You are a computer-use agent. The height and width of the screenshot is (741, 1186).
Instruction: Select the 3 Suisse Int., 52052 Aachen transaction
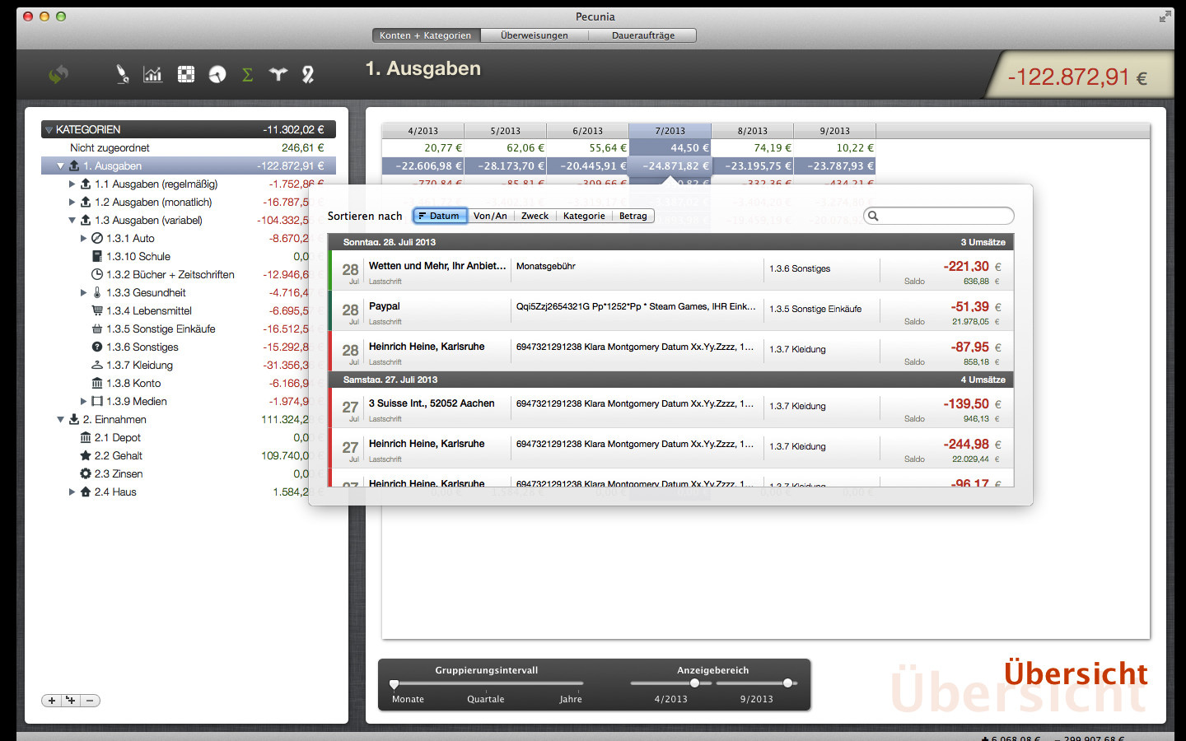click(x=671, y=408)
